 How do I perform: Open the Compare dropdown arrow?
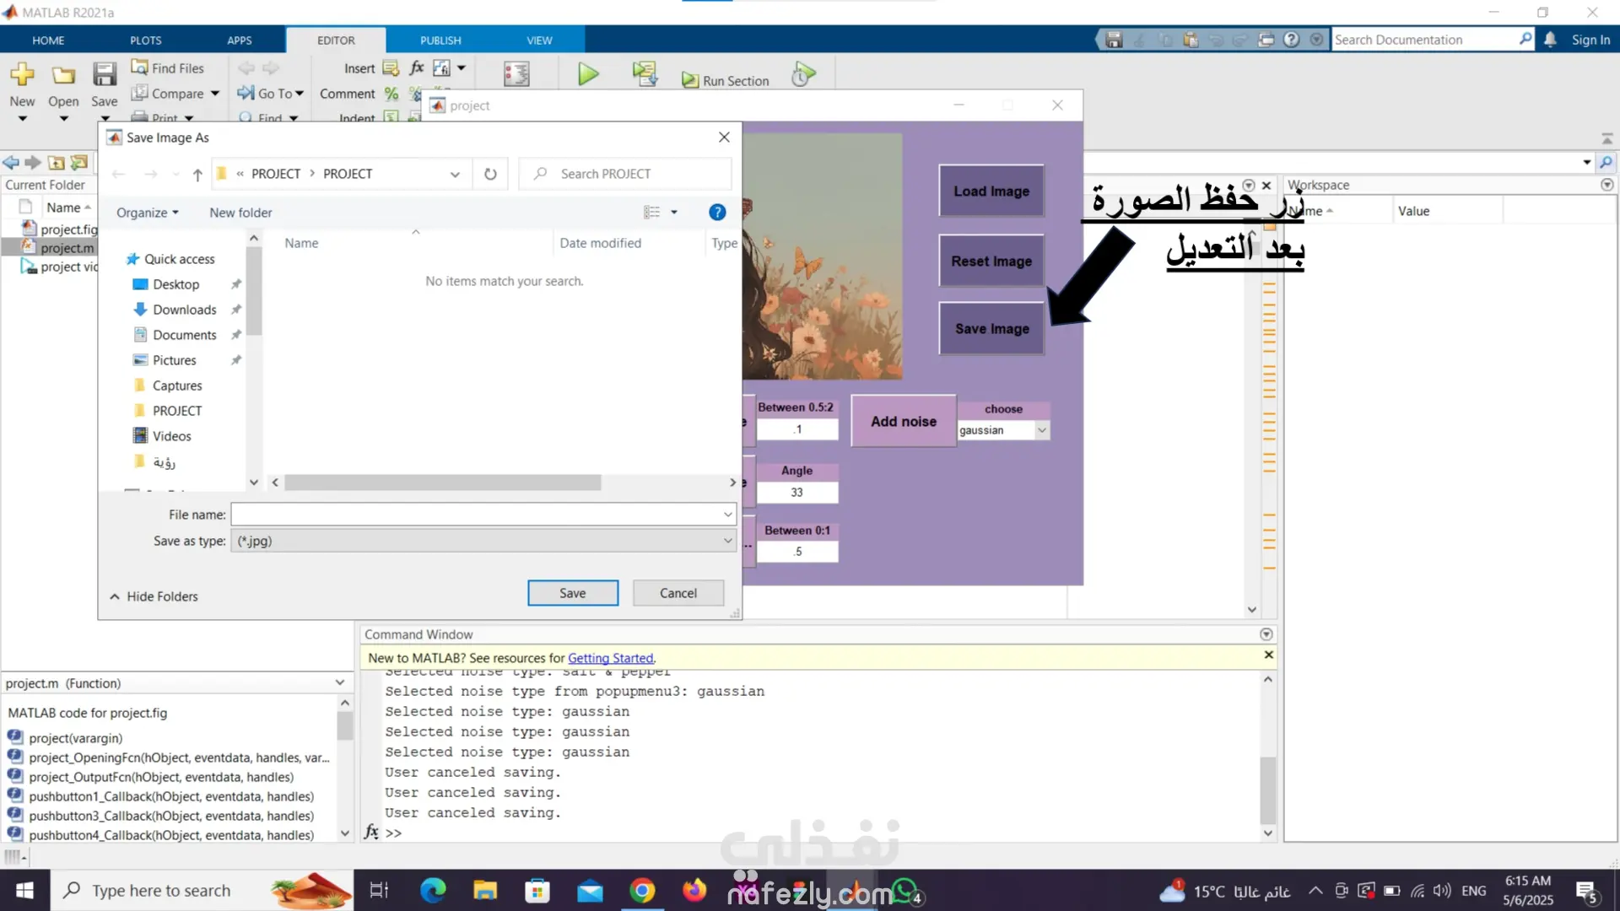(215, 94)
